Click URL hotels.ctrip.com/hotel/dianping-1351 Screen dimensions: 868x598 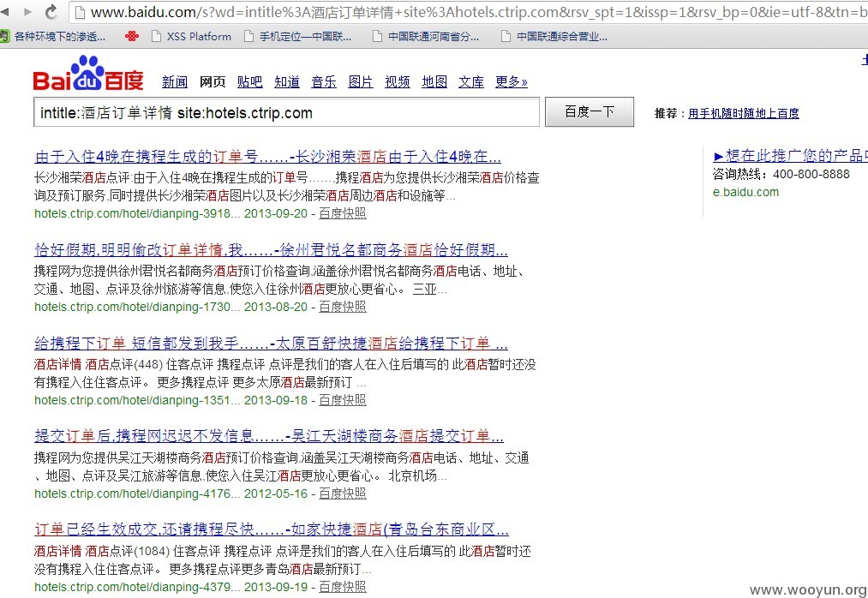137,400
